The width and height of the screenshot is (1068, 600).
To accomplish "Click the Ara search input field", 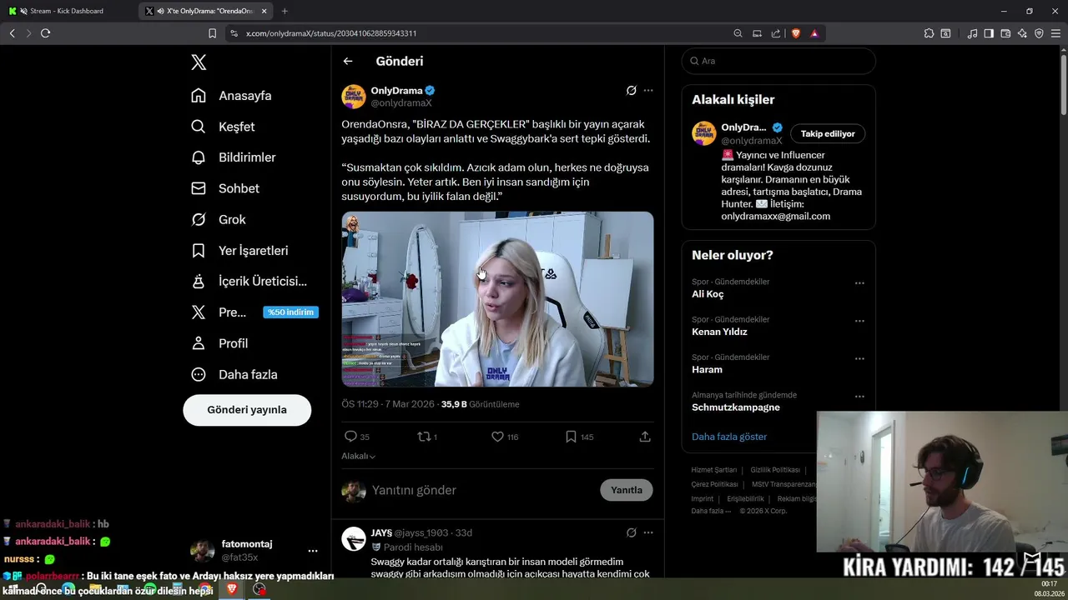I will [778, 61].
